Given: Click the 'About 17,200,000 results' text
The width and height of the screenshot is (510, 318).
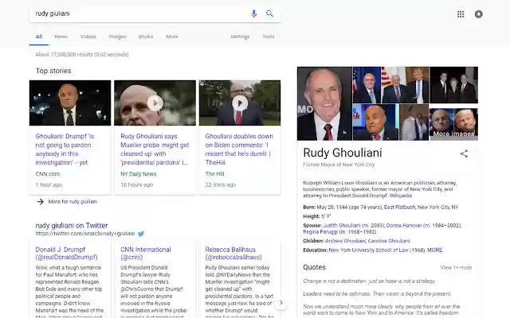Looking at the screenshot, I should point(82,55).
